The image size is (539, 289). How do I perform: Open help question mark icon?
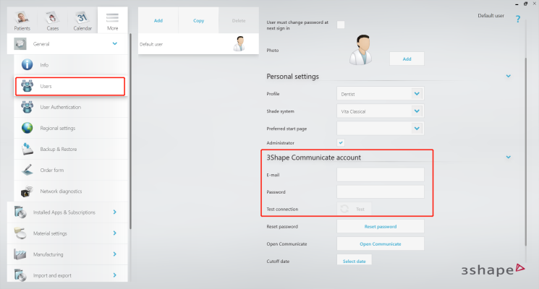(x=518, y=20)
